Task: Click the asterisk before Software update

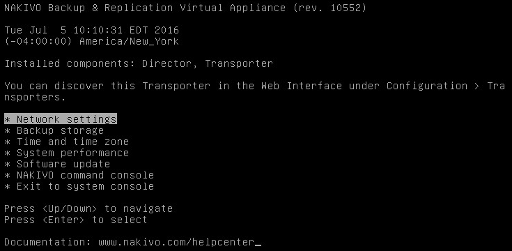Action: pyautogui.click(x=7, y=164)
